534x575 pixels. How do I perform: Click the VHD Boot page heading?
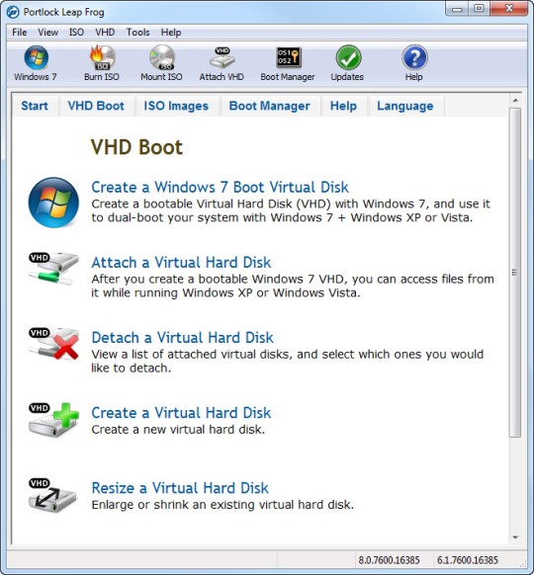(136, 147)
